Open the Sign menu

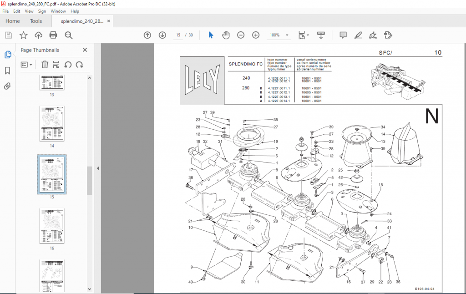[42, 11]
